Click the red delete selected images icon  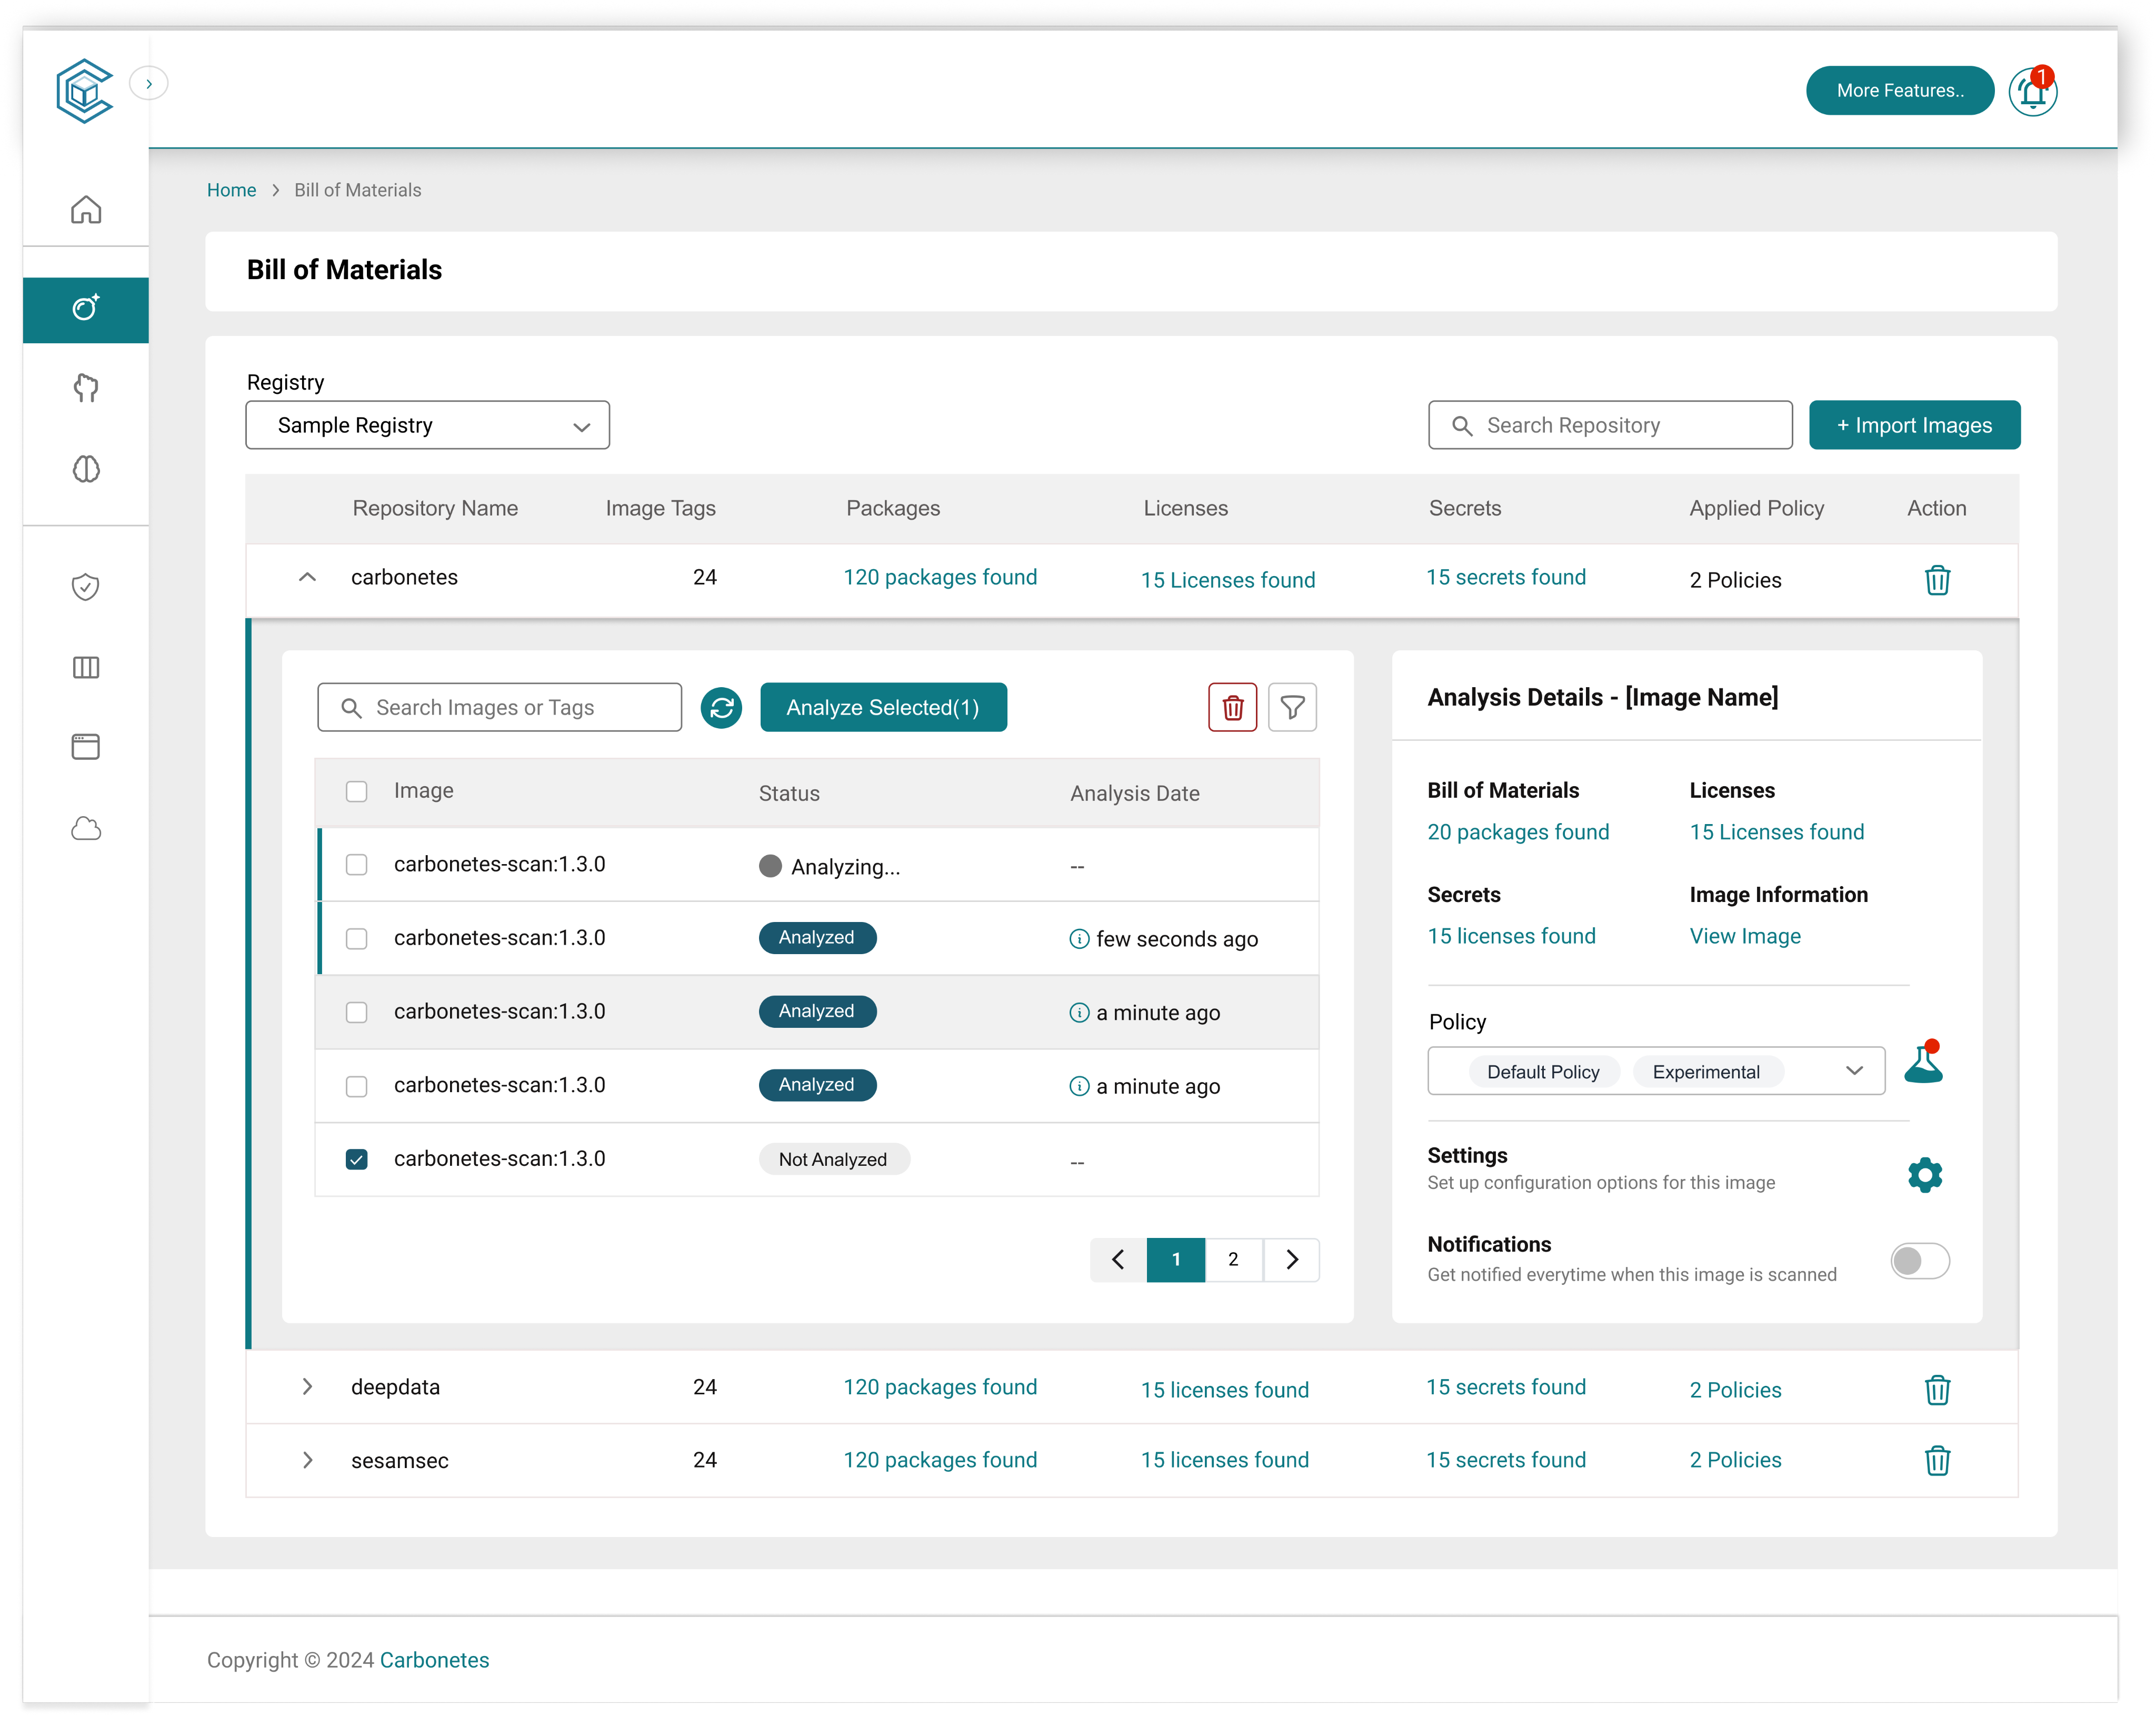pyautogui.click(x=1232, y=707)
